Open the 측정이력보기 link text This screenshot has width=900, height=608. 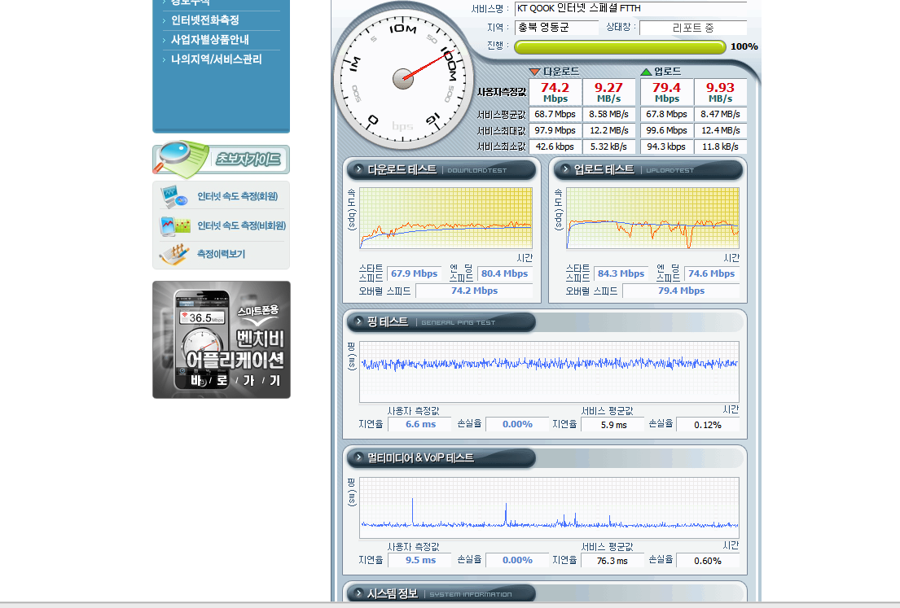pyautogui.click(x=221, y=254)
